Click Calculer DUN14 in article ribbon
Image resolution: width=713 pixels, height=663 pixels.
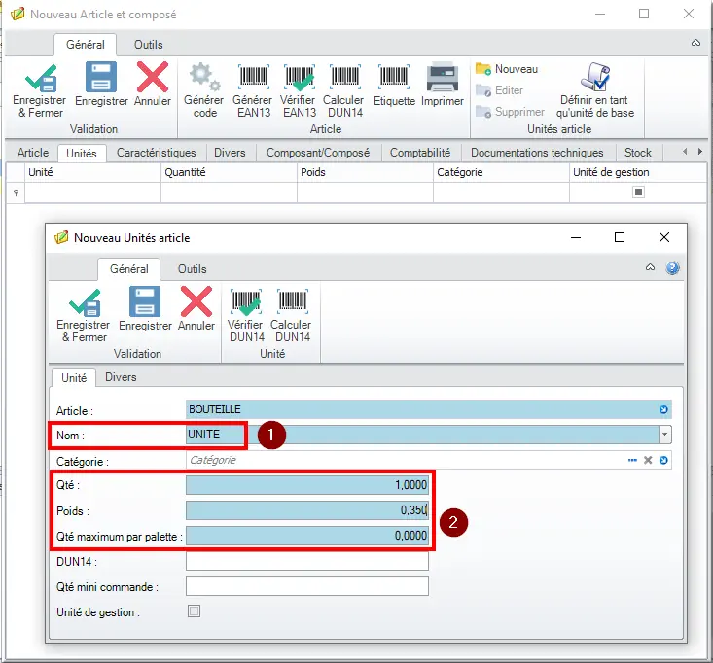tap(343, 79)
